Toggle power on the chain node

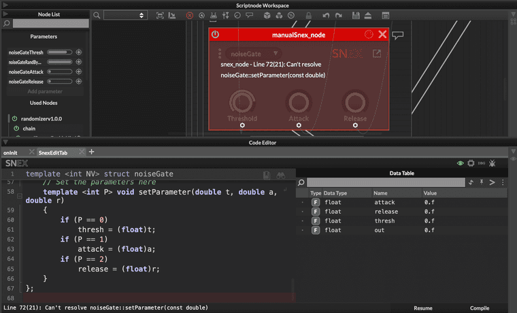pyautogui.click(x=16, y=128)
